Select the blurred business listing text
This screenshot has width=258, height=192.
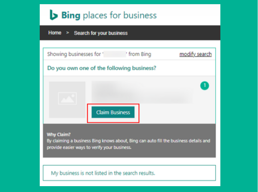coord(142,92)
